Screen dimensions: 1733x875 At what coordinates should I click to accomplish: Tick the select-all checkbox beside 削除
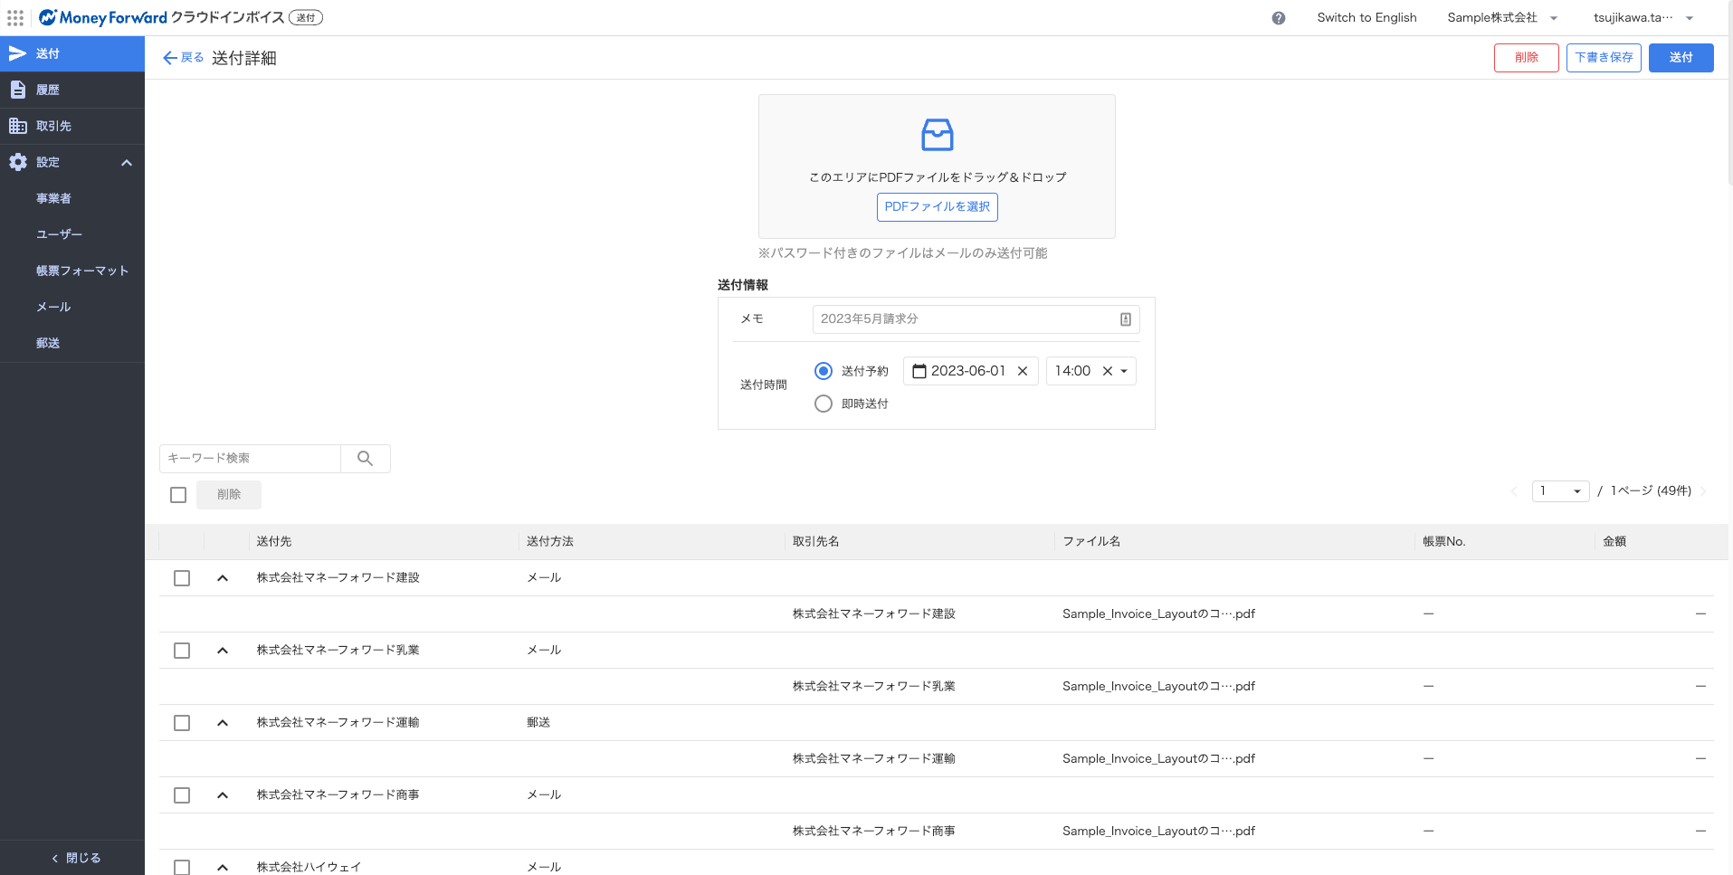tap(178, 495)
